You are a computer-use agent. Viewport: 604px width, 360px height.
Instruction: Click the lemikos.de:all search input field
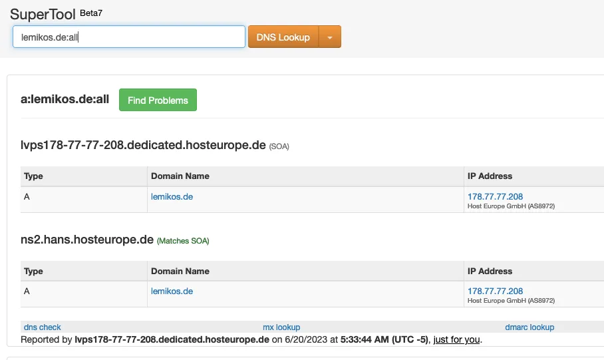(129, 37)
